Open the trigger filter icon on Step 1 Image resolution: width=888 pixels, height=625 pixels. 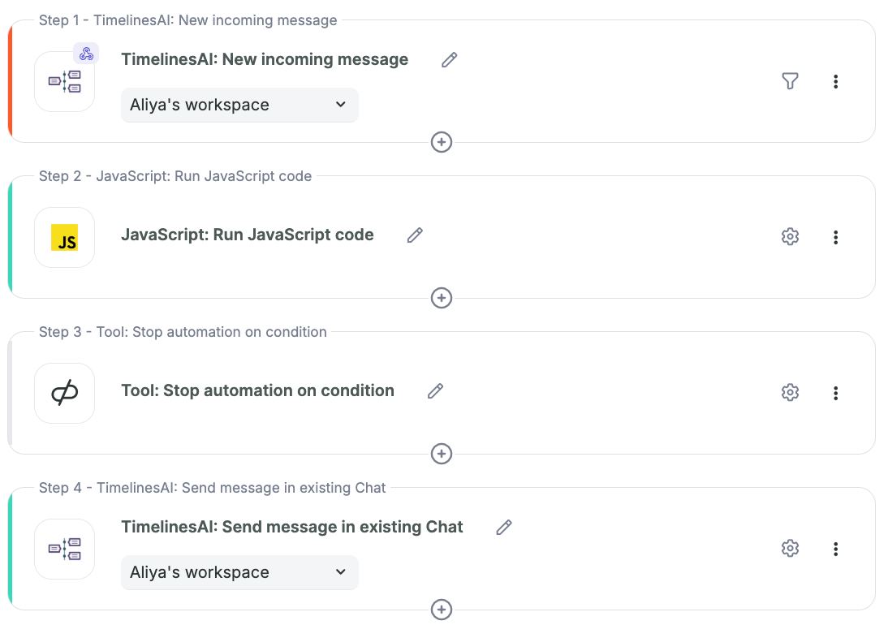point(789,81)
